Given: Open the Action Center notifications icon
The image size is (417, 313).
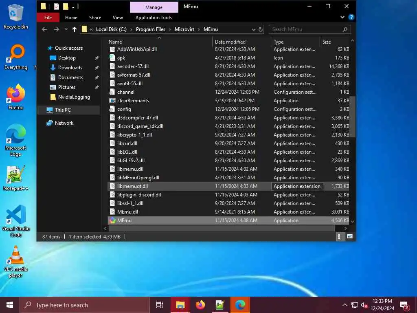Looking at the screenshot, I should (404, 305).
